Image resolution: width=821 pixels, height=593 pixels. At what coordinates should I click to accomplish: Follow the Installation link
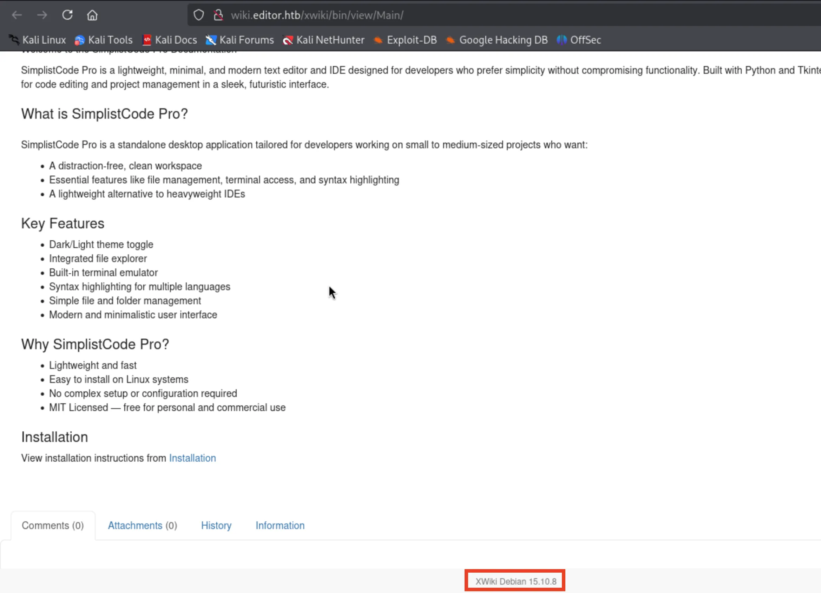[192, 458]
